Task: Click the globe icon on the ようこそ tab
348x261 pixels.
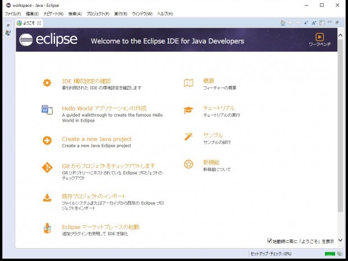Action: pyautogui.click(x=20, y=23)
